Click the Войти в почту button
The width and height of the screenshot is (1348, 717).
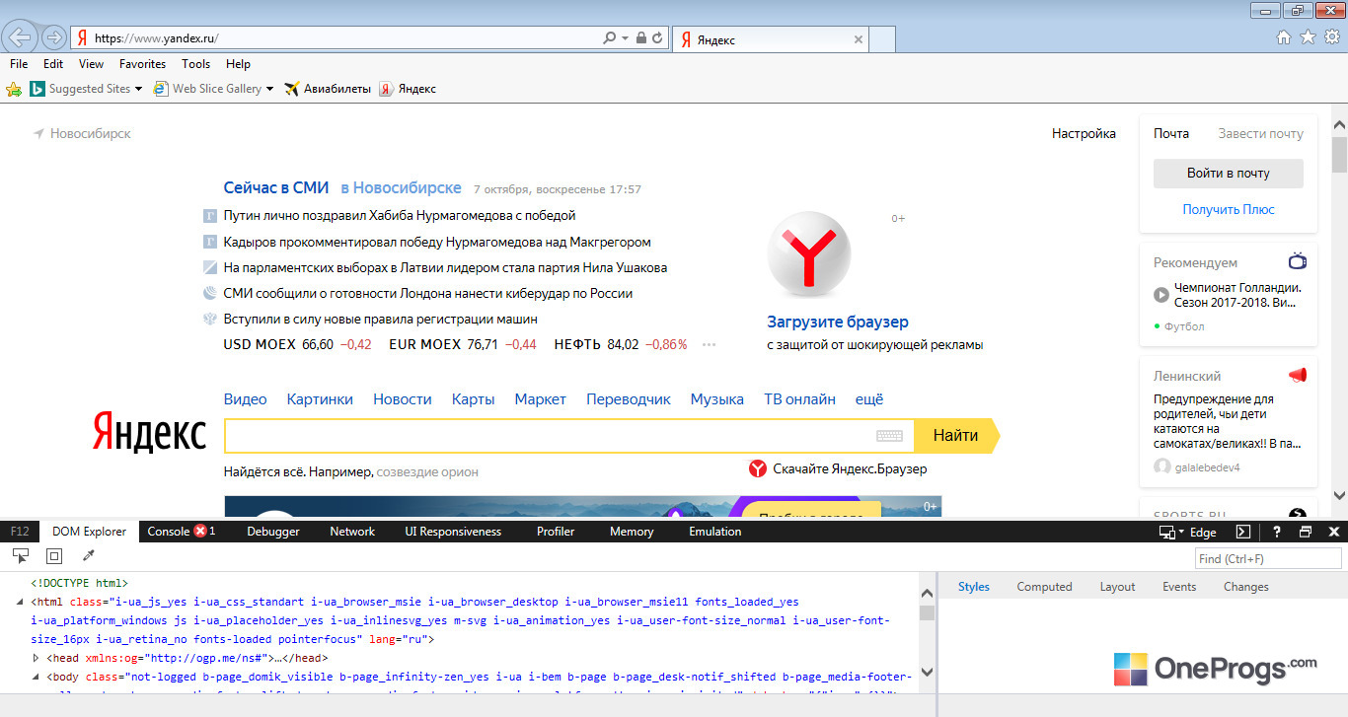click(1229, 174)
